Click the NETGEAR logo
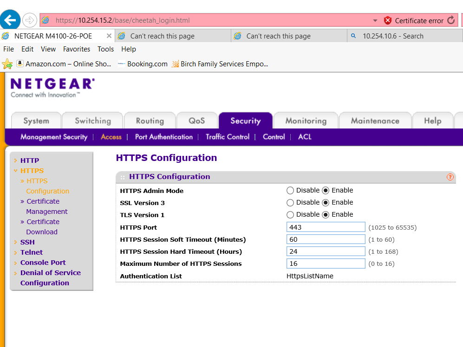Screen dimensions: 463x347 (x=52, y=88)
